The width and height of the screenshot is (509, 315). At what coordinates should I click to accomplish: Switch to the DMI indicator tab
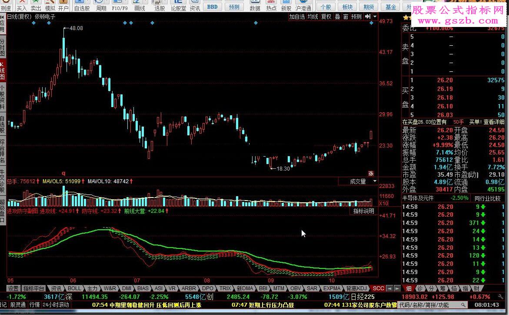(126, 288)
